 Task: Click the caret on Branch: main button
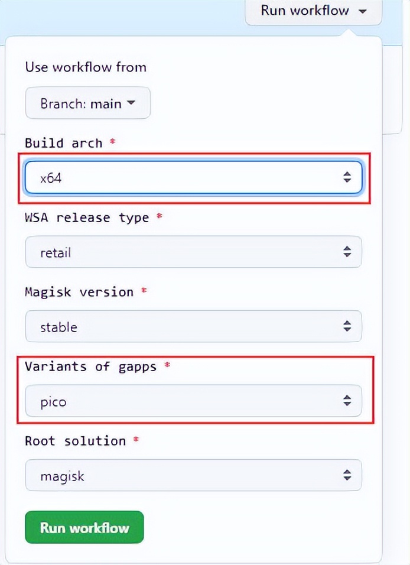click(131, 103)
